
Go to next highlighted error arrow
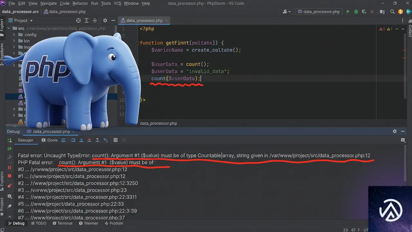coord(403,29)
